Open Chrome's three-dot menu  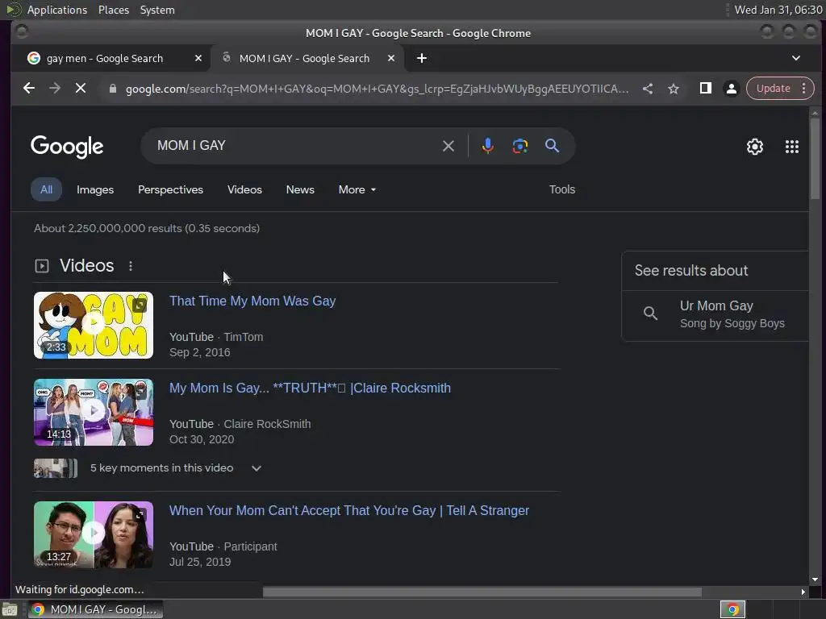[804, 89]
